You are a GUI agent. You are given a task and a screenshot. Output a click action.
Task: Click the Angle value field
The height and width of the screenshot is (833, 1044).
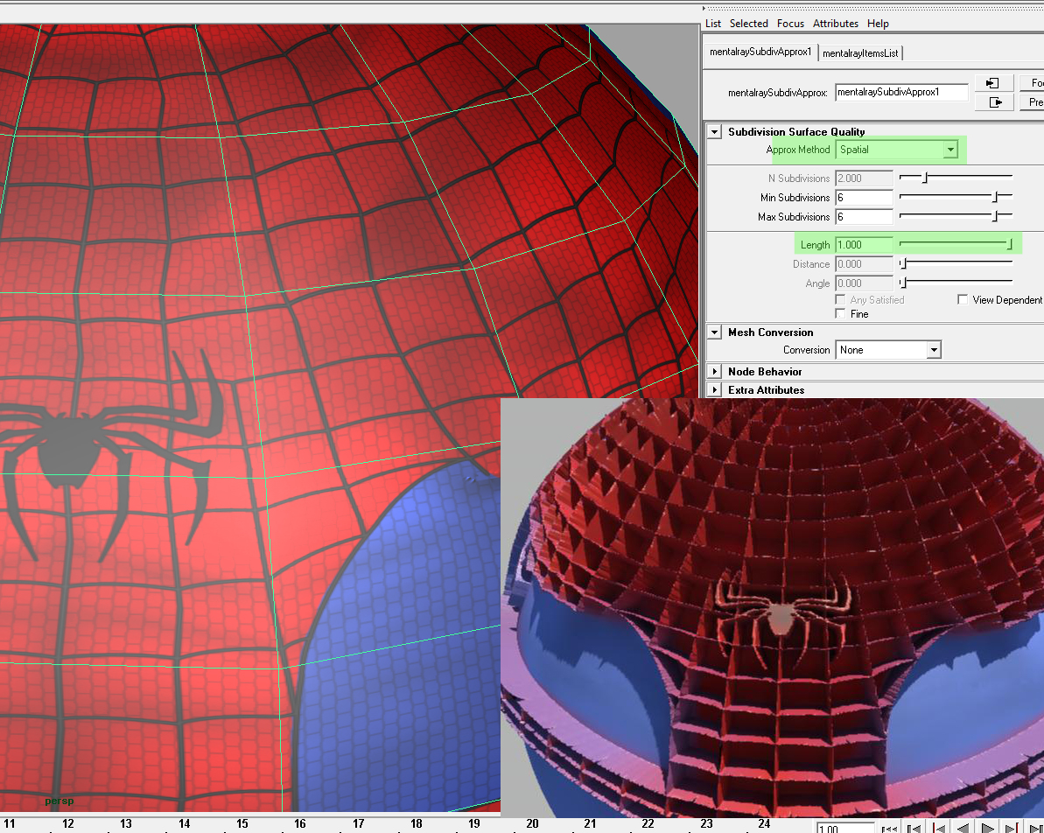pos(864,283)
